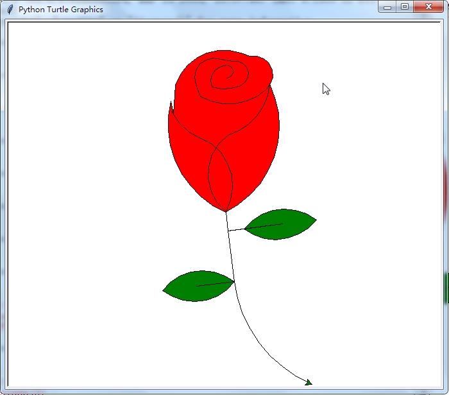Maximize the Python Turtle Graphics window
The height and width of the screenshot is (395, 449).
pyautogui.click(x=405, y=7)
